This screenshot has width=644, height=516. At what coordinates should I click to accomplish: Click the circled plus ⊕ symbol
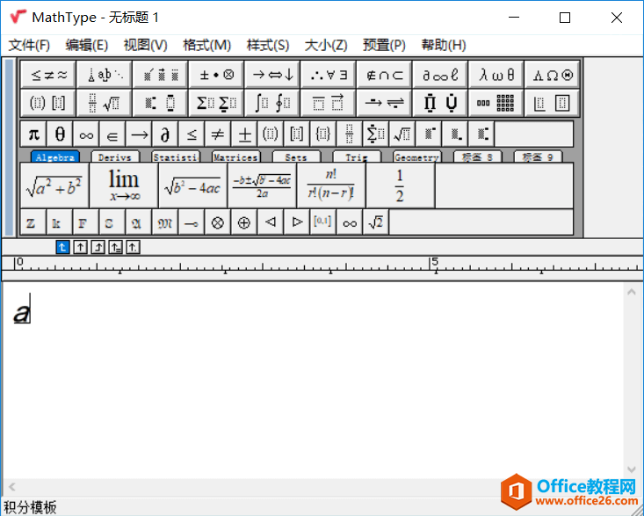(243, 222)
